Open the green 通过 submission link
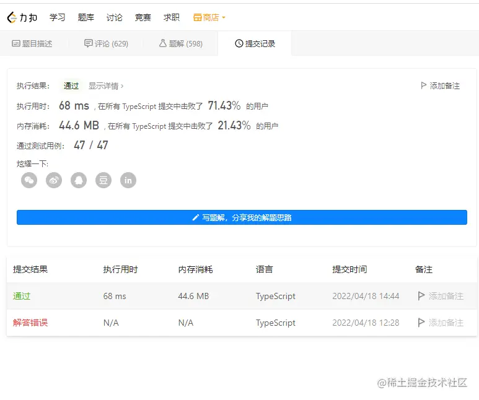 pos(22,296)
